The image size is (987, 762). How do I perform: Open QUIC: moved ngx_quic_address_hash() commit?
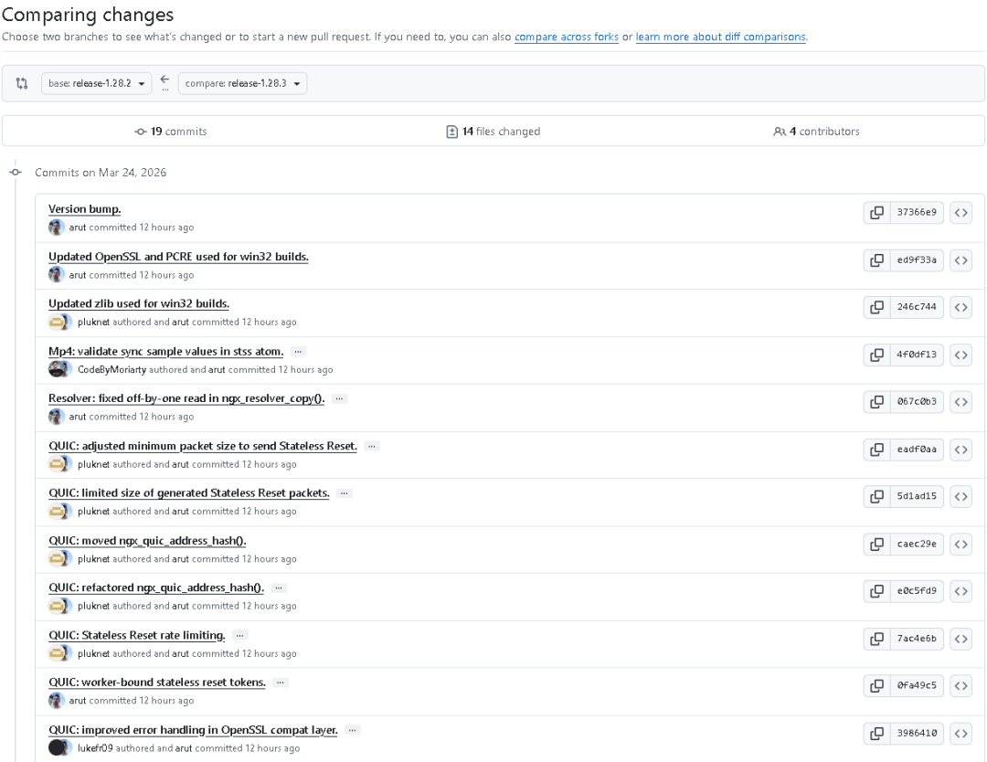tap(147, 541)
